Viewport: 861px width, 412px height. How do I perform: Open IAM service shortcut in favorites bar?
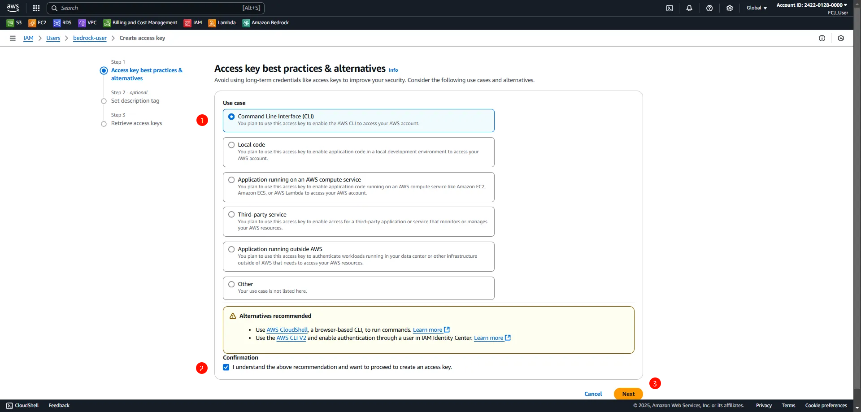pyautogui.click(x=193, y=23)
